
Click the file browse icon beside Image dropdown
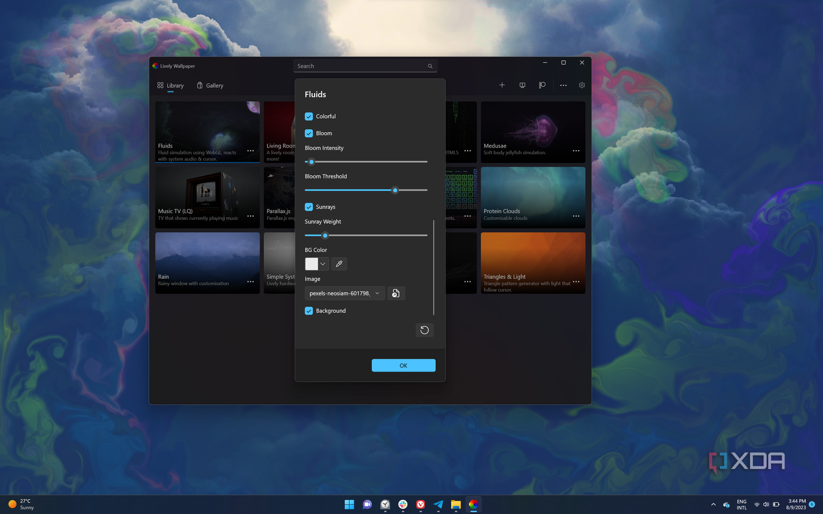tap(396, 293)
